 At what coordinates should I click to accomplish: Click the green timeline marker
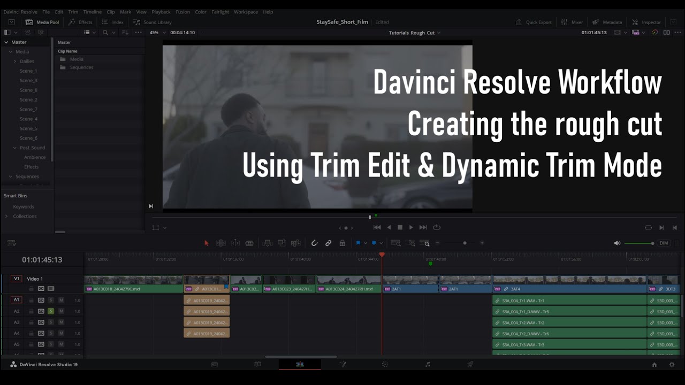click(430, 264)
